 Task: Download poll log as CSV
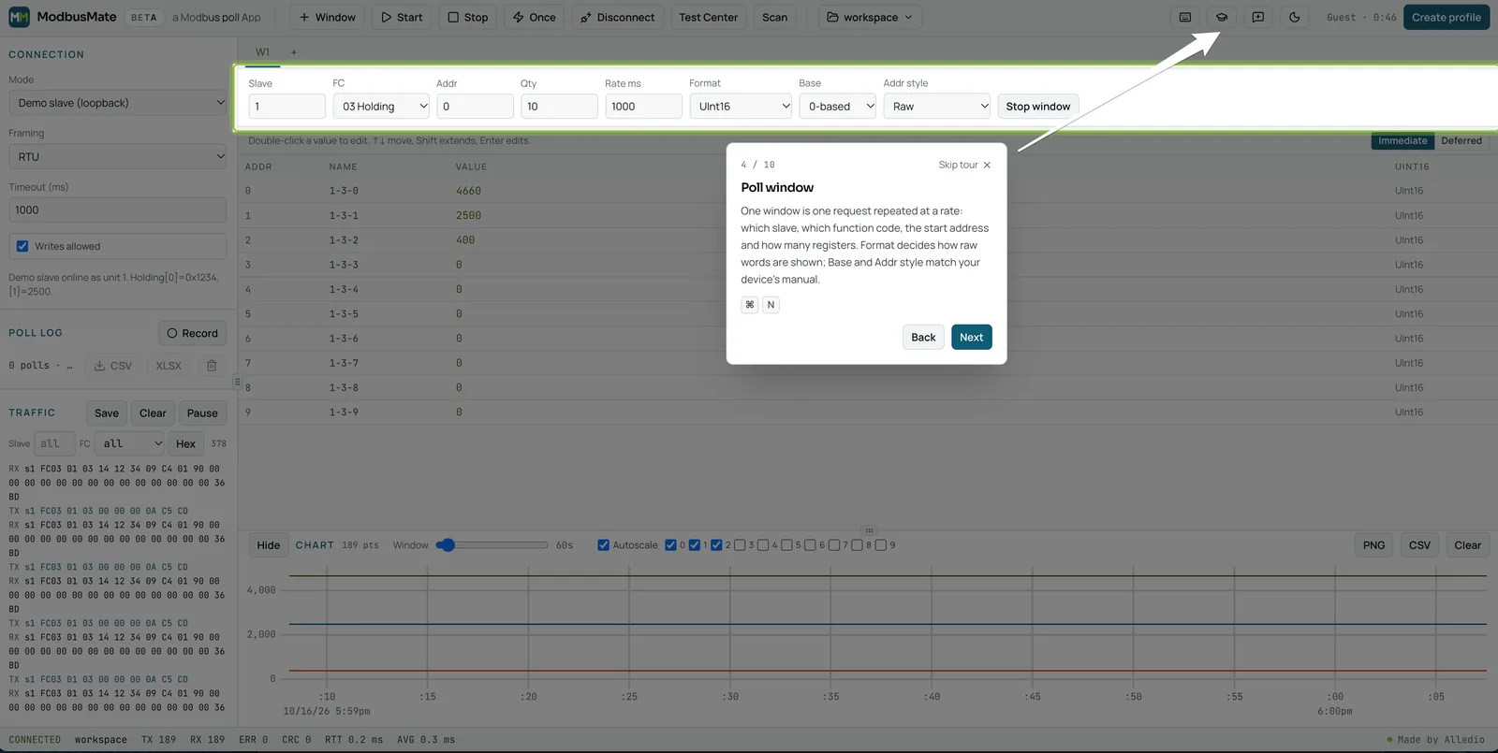click(113, 366)
